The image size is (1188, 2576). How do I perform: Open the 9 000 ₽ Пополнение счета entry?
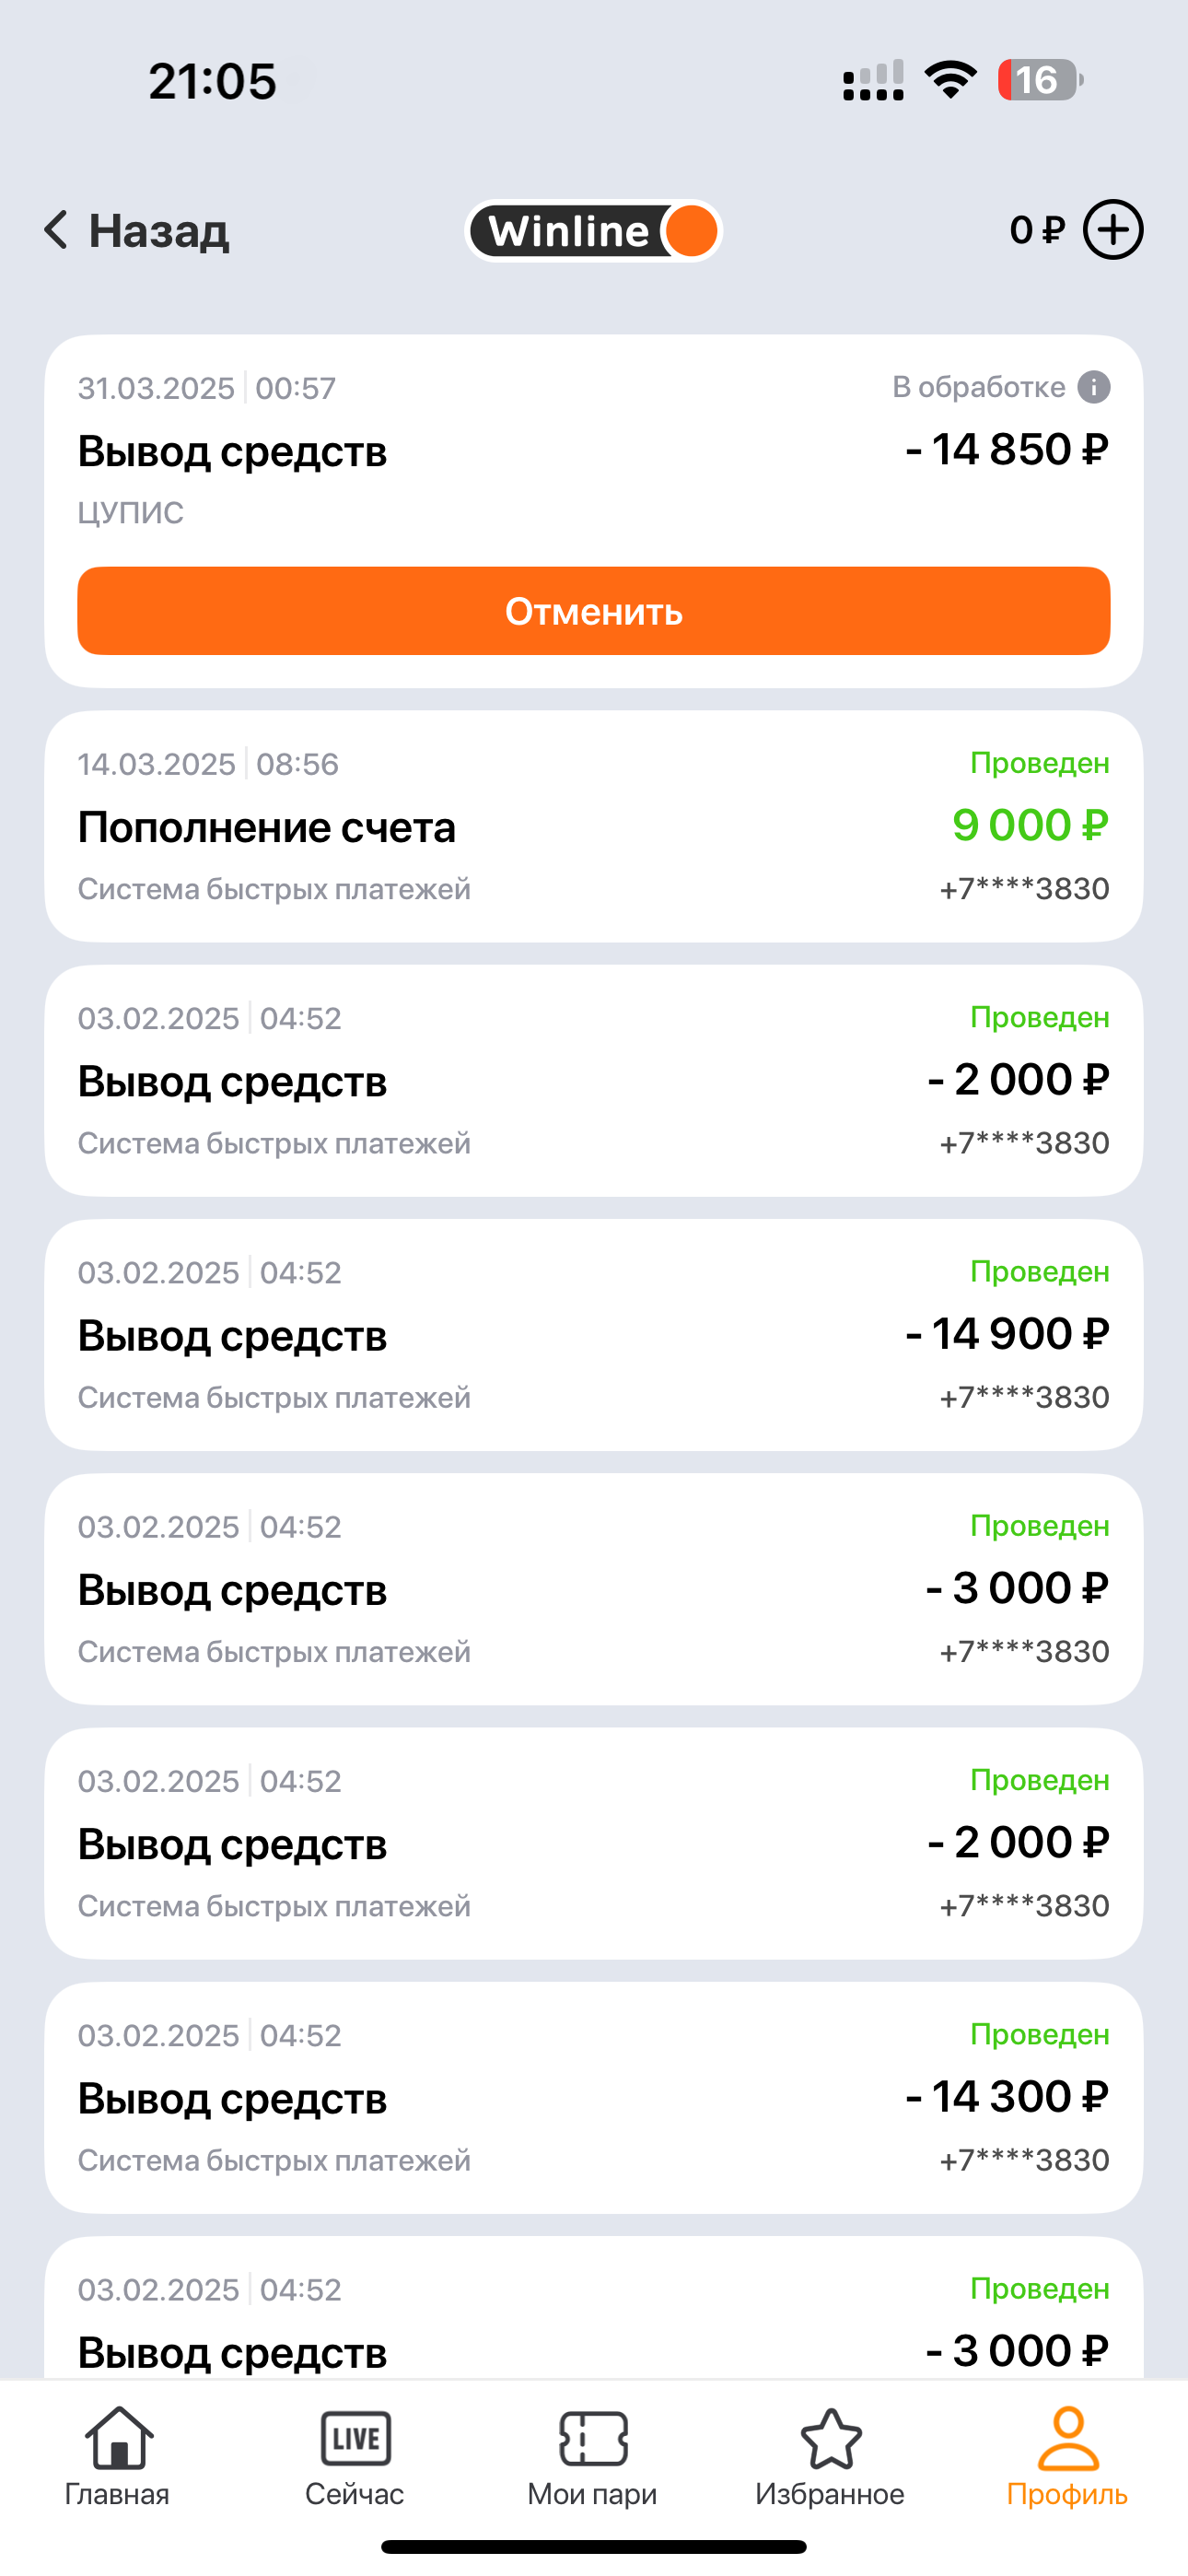(x=594, y=826)
